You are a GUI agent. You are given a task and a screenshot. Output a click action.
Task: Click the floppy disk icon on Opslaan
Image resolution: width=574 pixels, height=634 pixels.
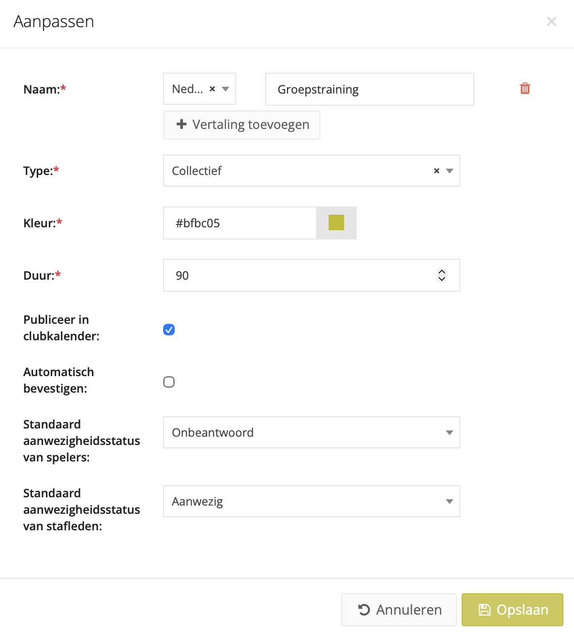click(x=484, y=610)
